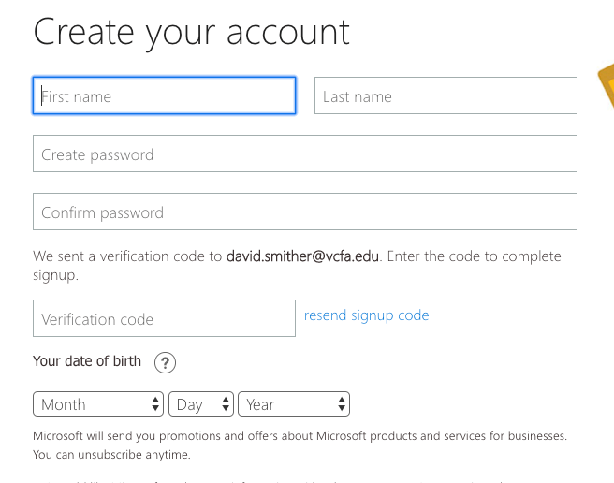Viewport: 614px width, 483px height.
Task: Click the Microsoft promotions and offers notice
Action: pyautogui.click(x=300, y=436)
